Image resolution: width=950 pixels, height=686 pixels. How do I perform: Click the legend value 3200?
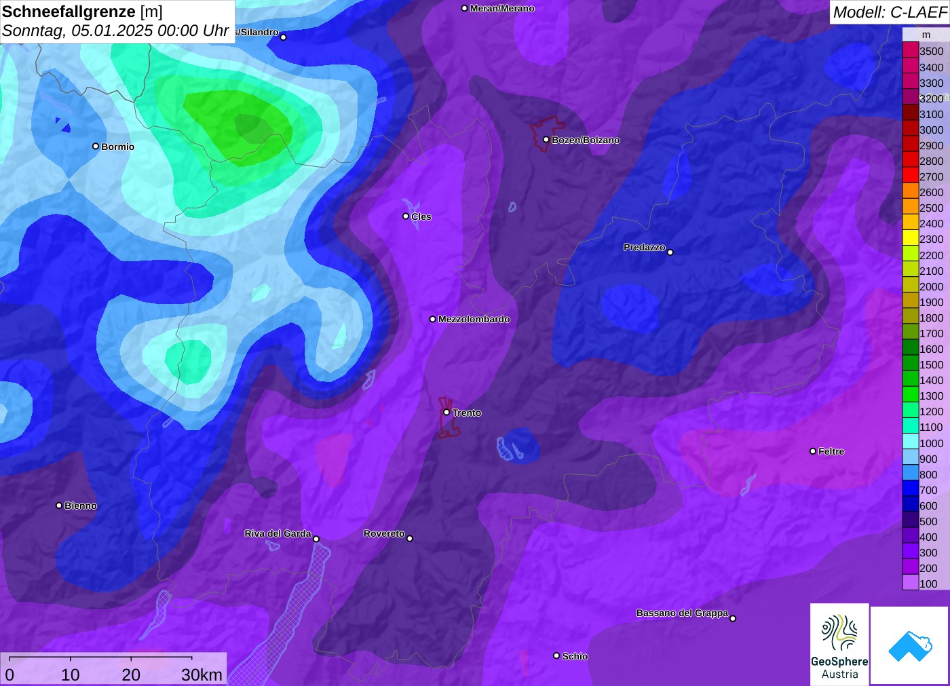[932, 98]
